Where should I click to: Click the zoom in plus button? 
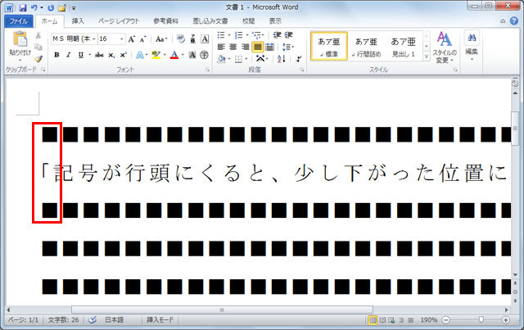pos(506,320)
